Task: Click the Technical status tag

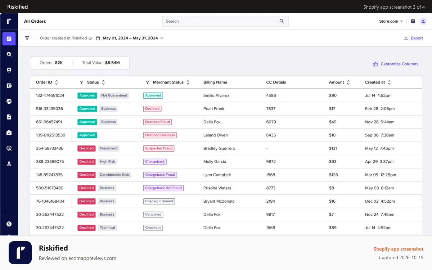Action: tap(107, 228)
